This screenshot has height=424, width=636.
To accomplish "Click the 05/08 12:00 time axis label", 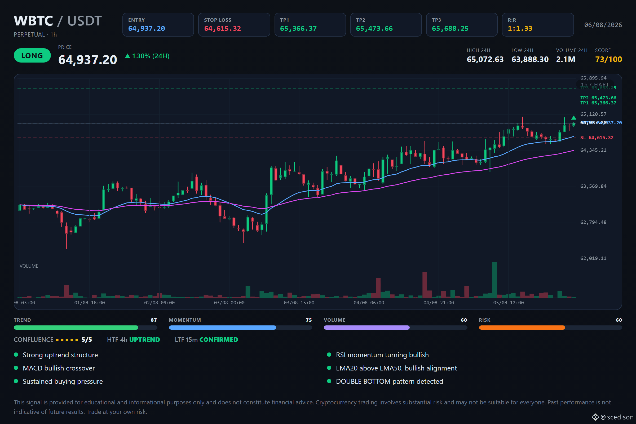I will [x=508, y=303].
